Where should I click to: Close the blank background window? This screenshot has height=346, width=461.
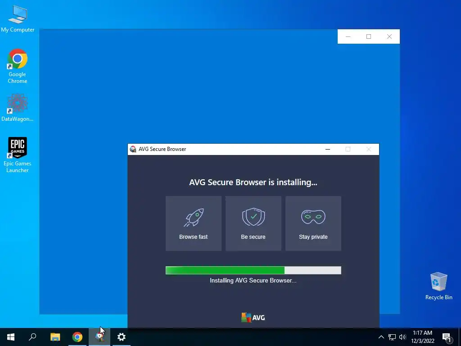[x=389, y=36]
